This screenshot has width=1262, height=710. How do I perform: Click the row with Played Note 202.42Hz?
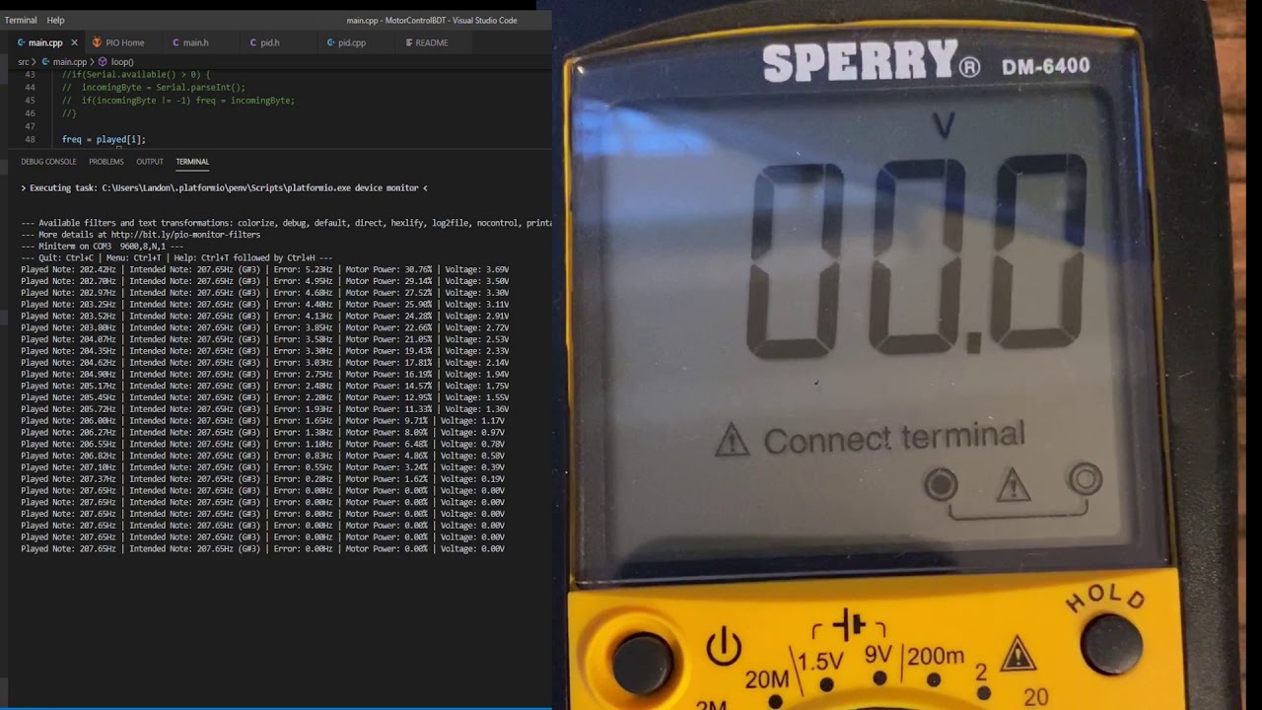click(265, 269)
